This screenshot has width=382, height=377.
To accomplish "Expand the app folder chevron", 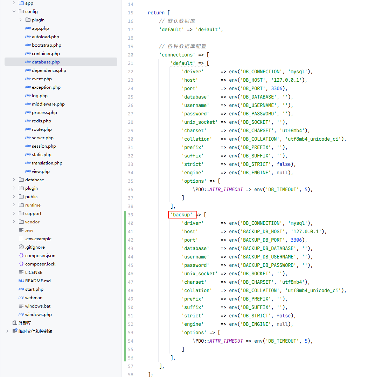I will (14, 3).
